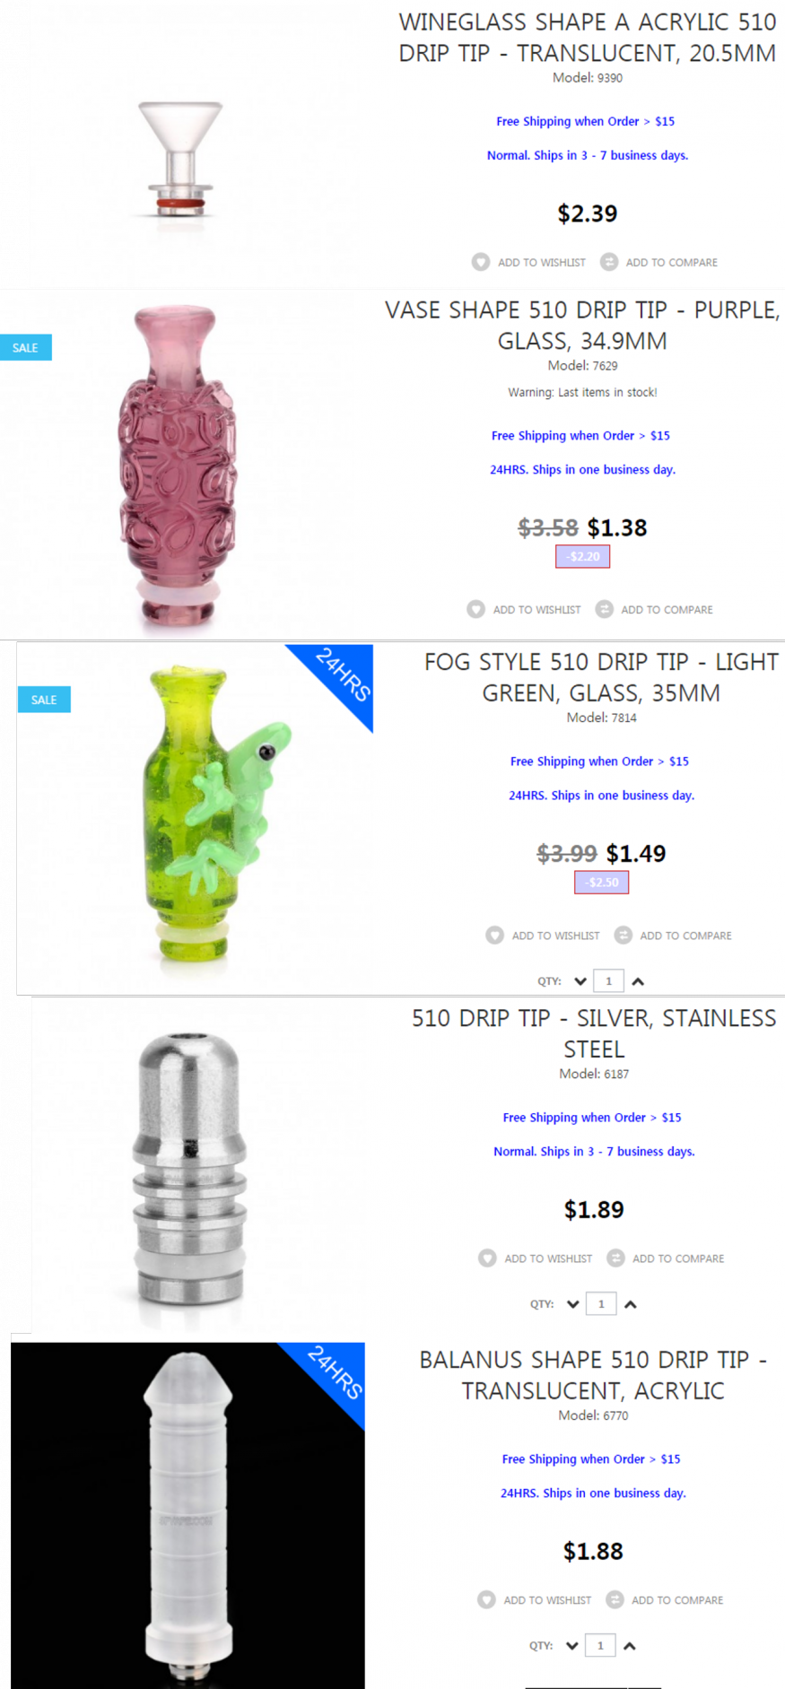
Task: Click SALE badge on purple vase product
Action: [25, 347]
